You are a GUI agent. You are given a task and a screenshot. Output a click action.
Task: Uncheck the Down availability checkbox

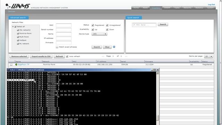(107, 30)
